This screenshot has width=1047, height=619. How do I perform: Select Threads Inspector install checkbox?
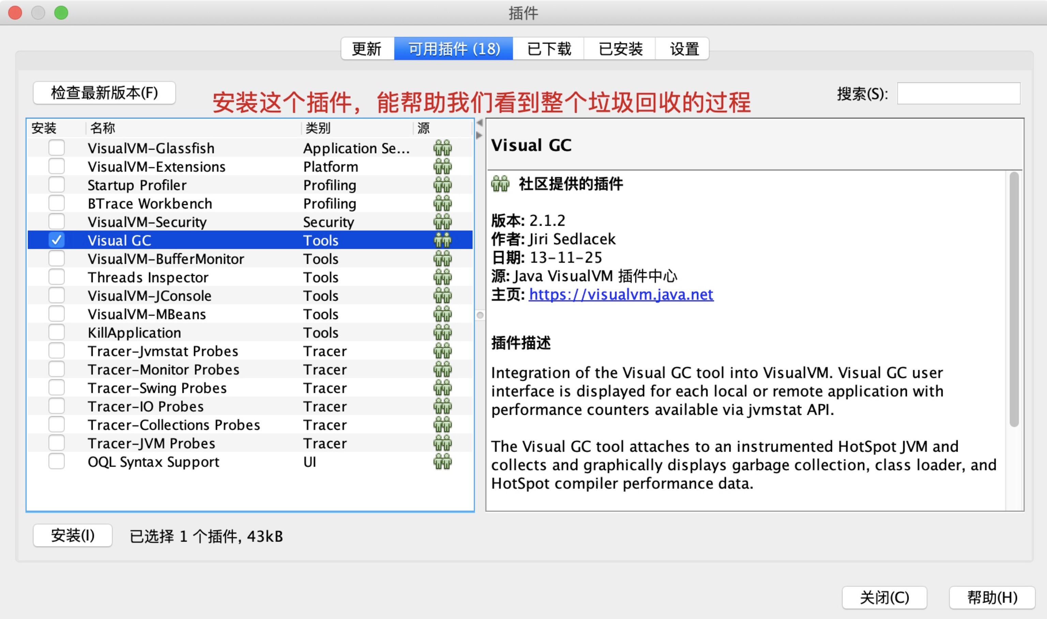56,276
